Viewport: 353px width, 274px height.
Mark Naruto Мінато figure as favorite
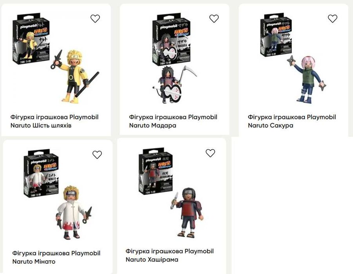point(97,155)
